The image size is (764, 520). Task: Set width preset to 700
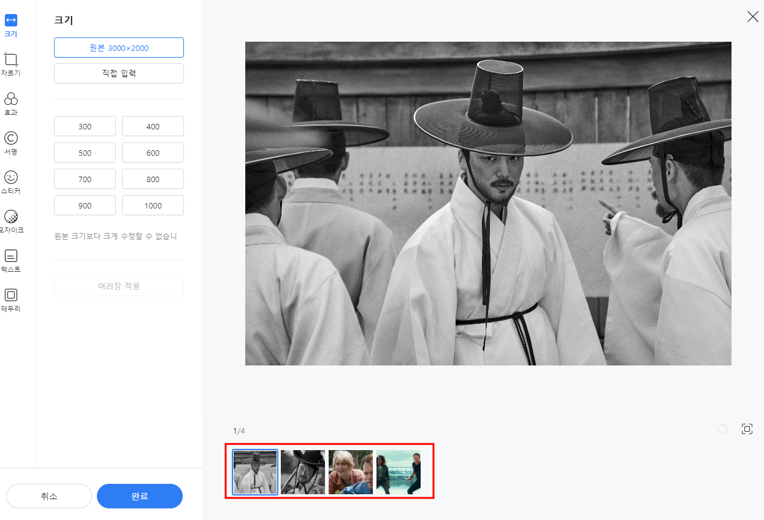tap(85, 179)
